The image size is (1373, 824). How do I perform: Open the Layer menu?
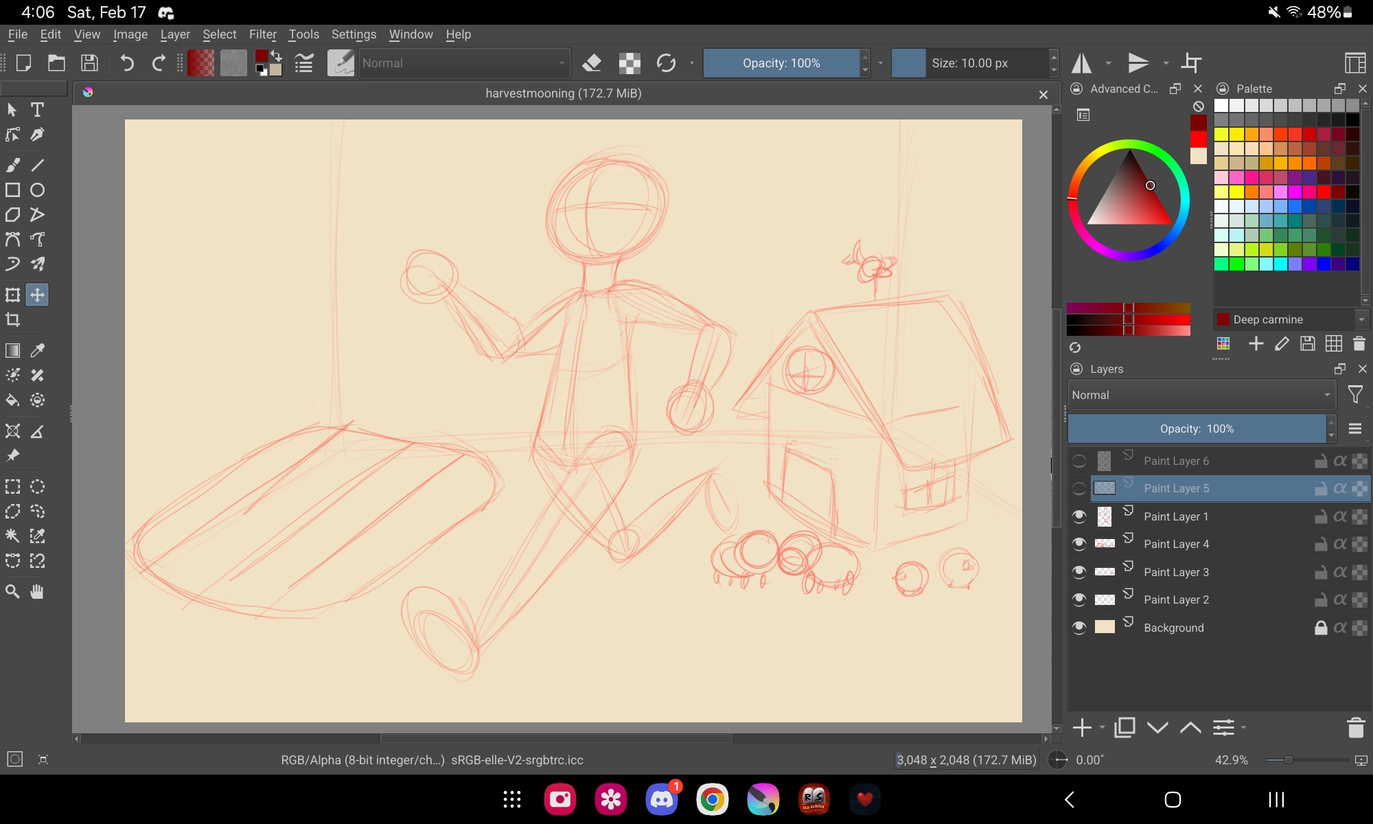[175, 34]
